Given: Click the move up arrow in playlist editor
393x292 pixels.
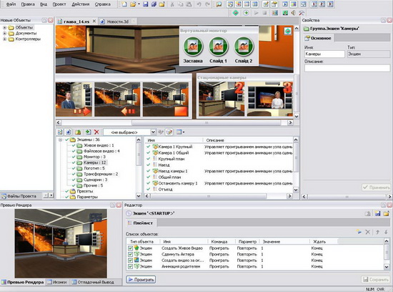Looking at the screenshot, I should pyautogui.click(x=377, y=232).
